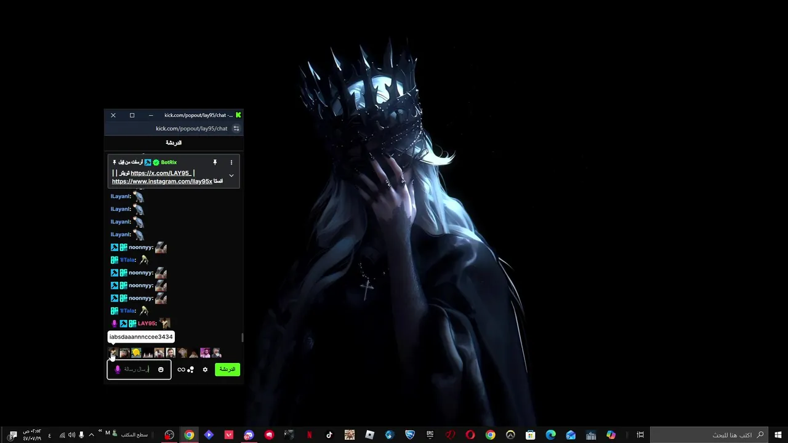Viewport: 788px width, 443px height.
Task: Click the chat scrollbar thumb
Action: 242,337
